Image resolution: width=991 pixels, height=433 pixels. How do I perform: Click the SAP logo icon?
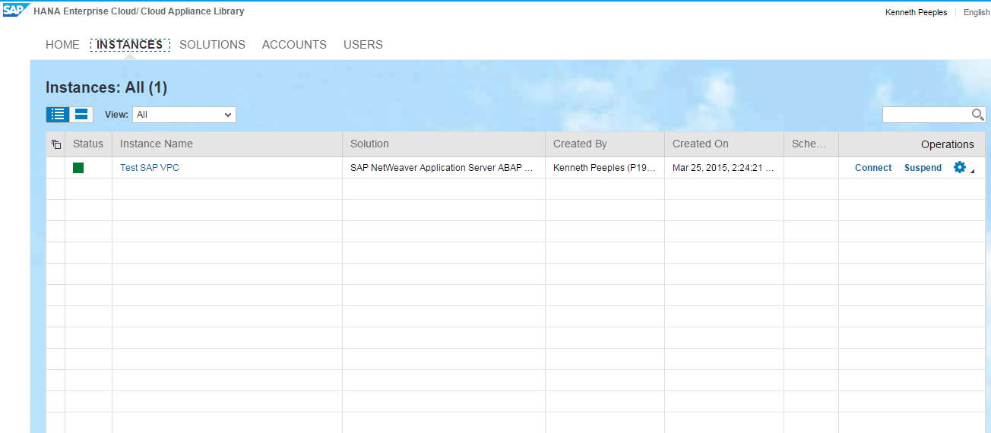point(16,11)
